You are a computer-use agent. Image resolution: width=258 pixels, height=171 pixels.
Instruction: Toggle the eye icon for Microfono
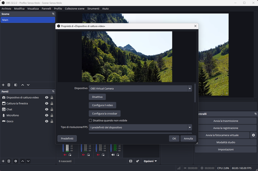pos(47,115)
